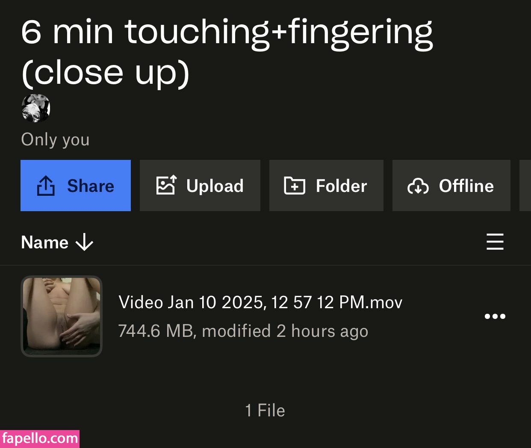This screenshot has height=448, width=531.
Task: Open the Video Jan 10 2025 .mov file name
Action: 260,302
